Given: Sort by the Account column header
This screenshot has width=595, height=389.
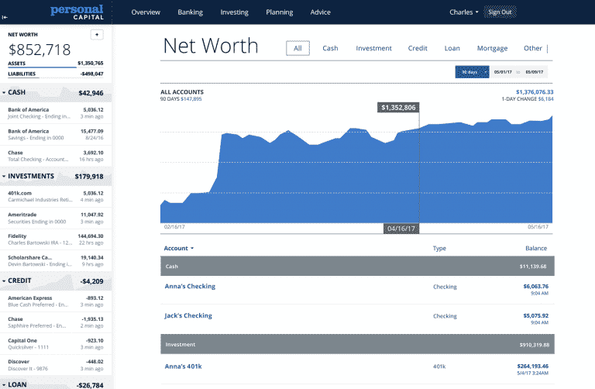Looking at the screenshot, I should click(179, 248).
